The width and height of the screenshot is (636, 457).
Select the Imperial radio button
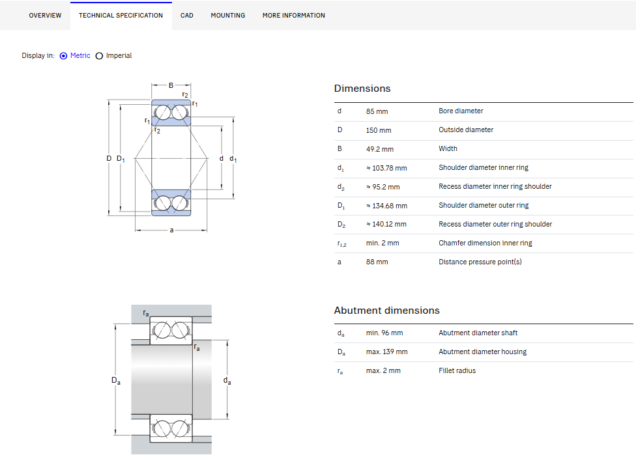pyautogui.click(x=99, y=56)
